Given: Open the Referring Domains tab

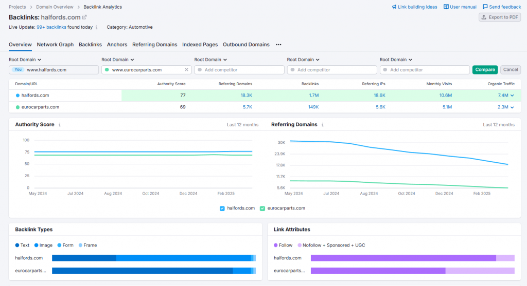Looking at the screenshot, I should [154, 45].
